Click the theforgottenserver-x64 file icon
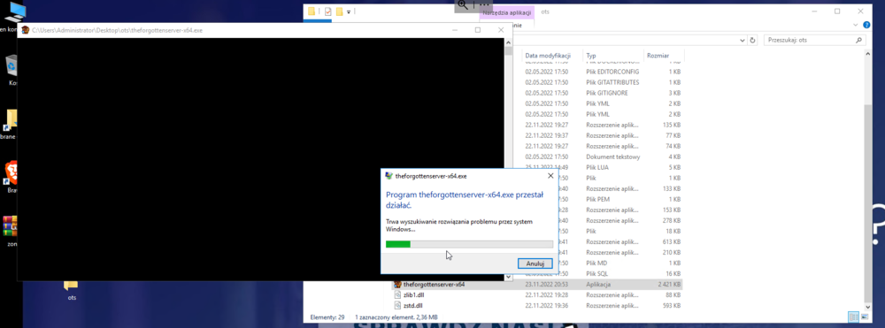Image resolution: width=885 pixels, height=328 pixels. pyautogui.click(x=397, y=285)
